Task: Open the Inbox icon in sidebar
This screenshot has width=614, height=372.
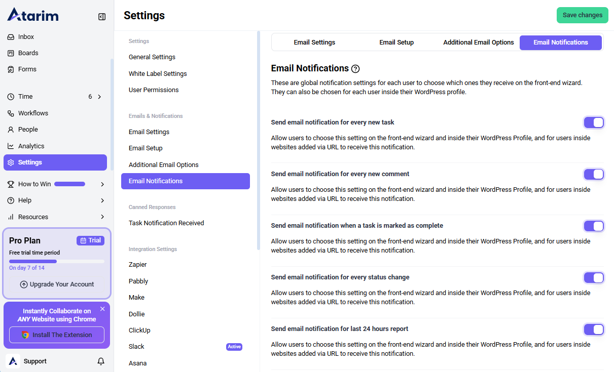Action: [11, 37]
